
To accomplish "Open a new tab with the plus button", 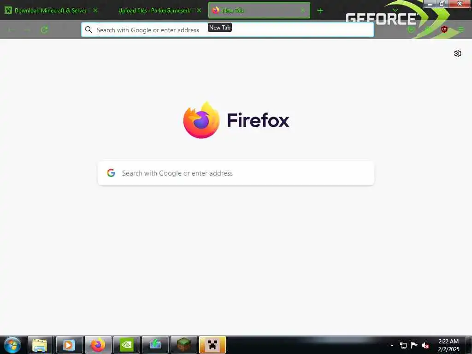I will pos(320,11).
